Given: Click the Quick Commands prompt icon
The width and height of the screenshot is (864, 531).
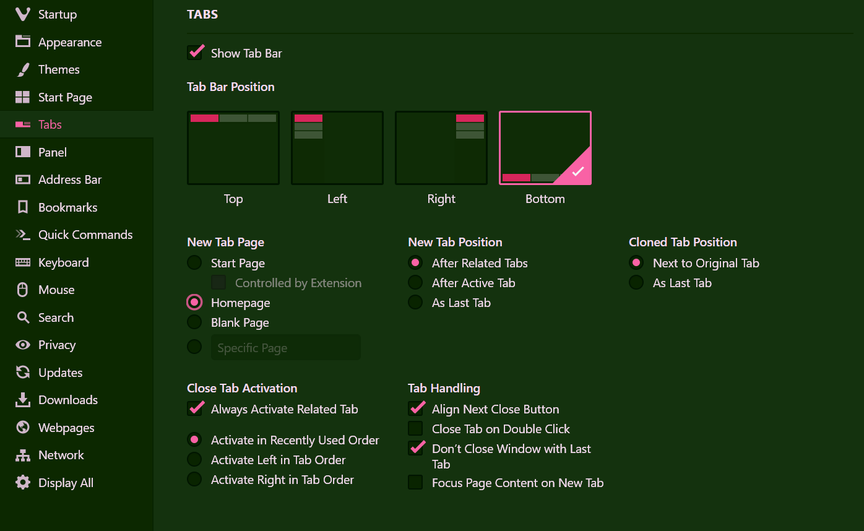Looking at the screenshot, I should tap(23, 235).
